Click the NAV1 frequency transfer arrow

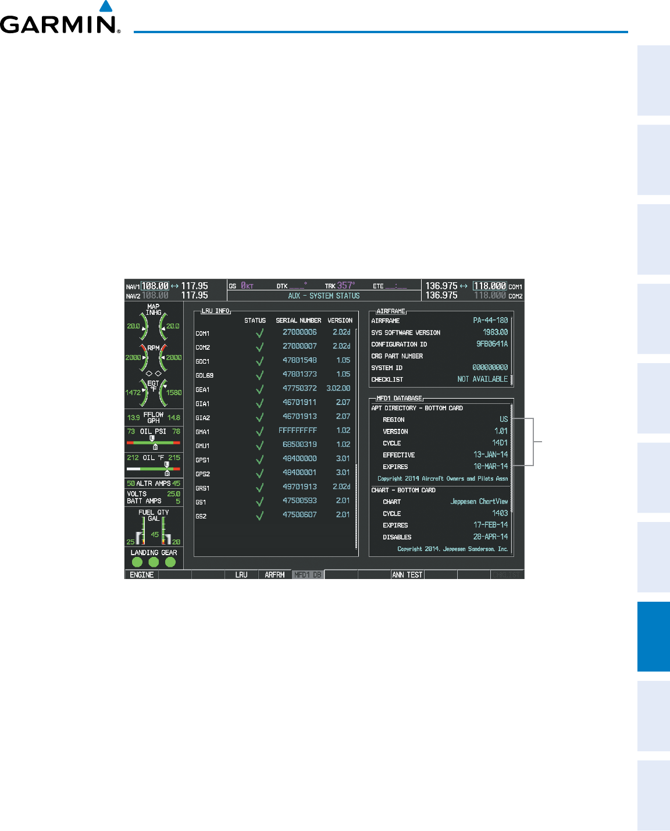click(174, 286)
